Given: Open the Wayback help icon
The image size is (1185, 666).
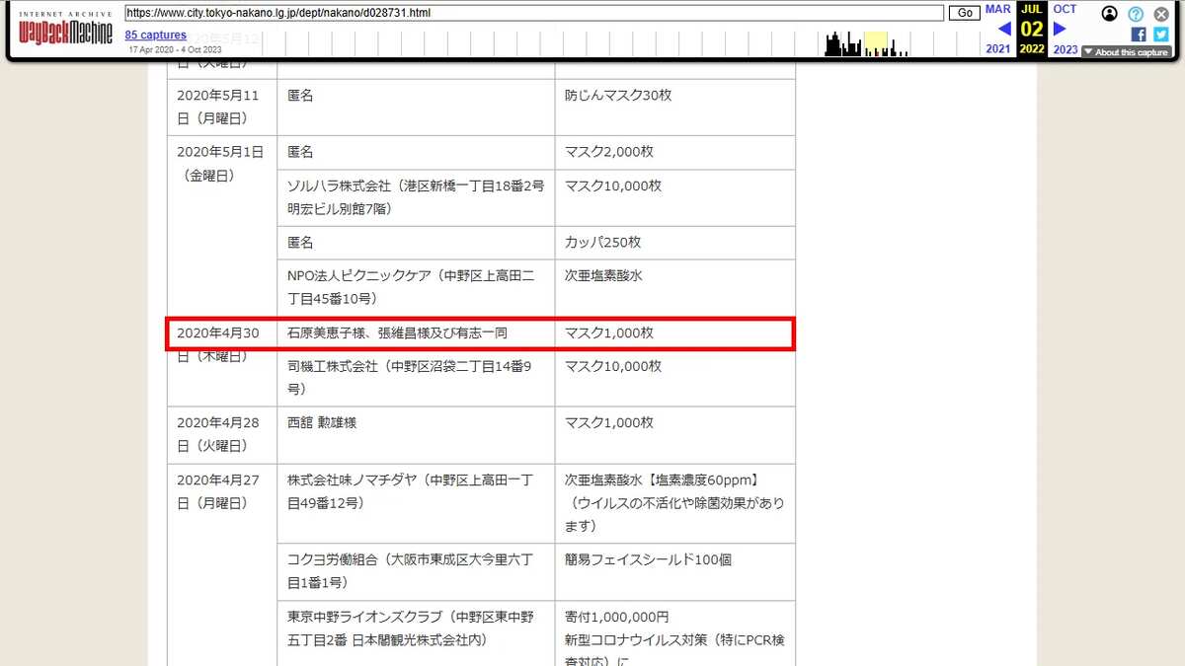Looking at the screenshot, I should pyautogui.click(x=1136, y=14).
